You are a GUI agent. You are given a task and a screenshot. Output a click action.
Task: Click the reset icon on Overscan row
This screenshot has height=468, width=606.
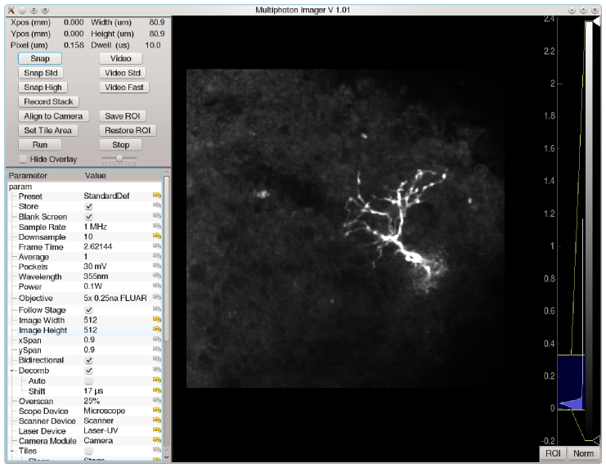coord(157,400)
